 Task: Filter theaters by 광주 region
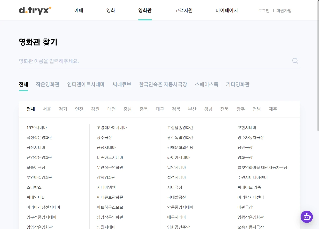tap(240, 109)
